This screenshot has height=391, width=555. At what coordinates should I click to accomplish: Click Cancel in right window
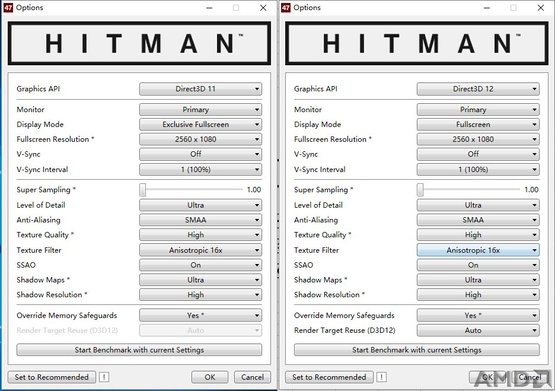click(x=530, y=377)
